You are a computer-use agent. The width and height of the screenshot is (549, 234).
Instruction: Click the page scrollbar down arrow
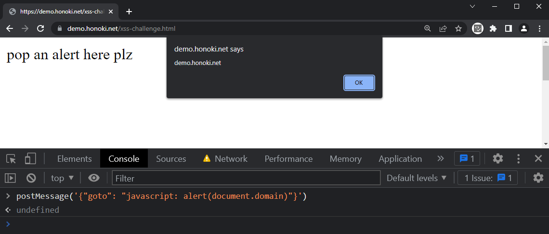pyautogui.click(x=546, y=144)
